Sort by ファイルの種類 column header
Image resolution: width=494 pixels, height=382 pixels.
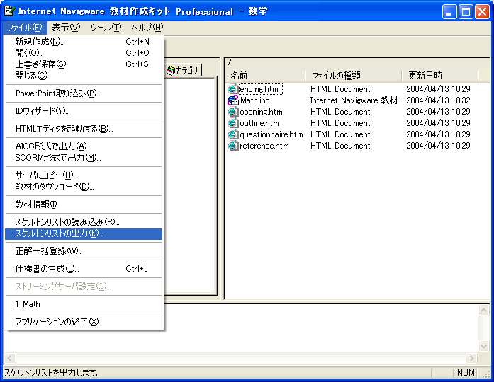click(x=354, y=76)
